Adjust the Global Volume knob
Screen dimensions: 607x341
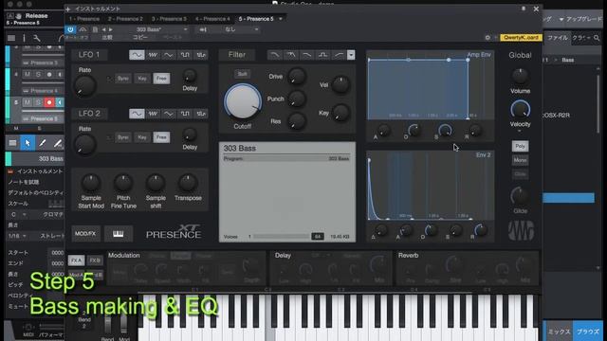pos(520,77)
